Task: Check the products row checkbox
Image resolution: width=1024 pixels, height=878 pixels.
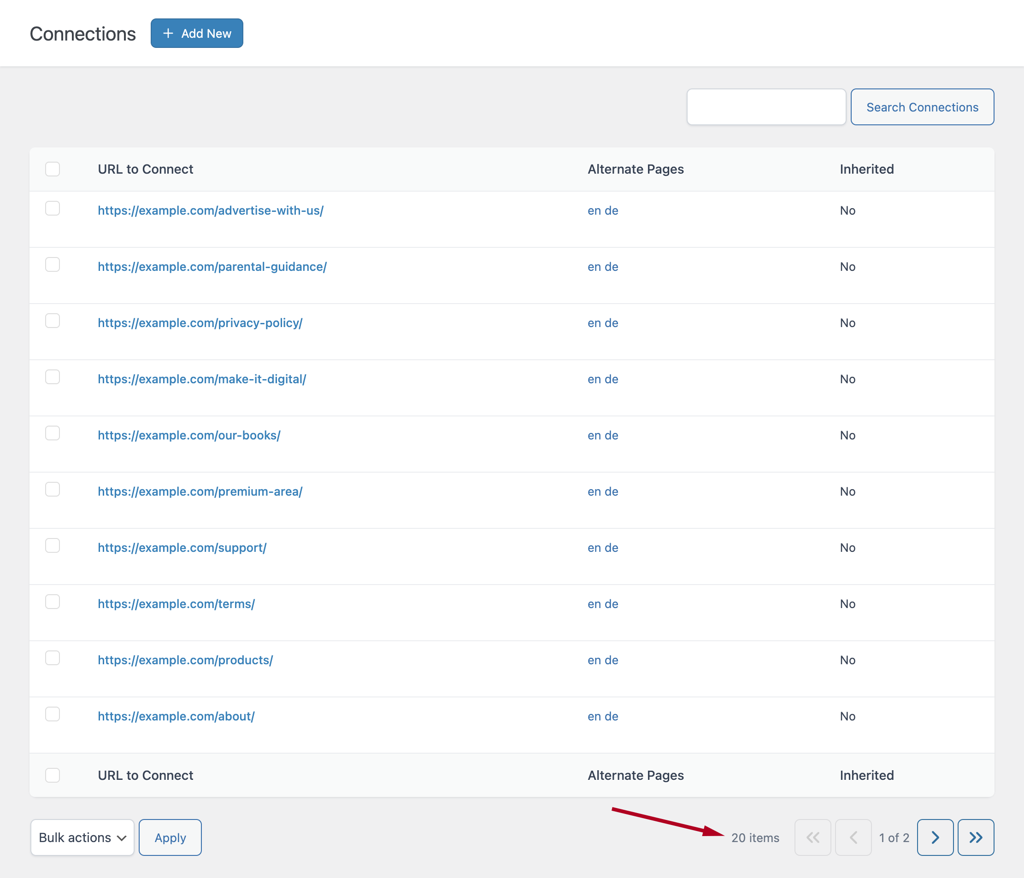Action: click(53, 658)
